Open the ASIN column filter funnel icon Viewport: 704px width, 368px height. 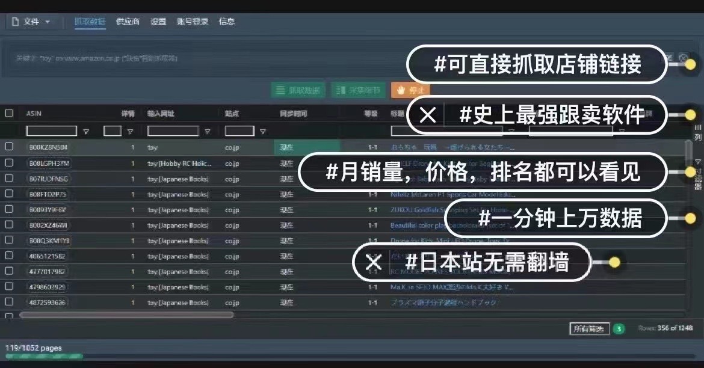pos(85,131)
